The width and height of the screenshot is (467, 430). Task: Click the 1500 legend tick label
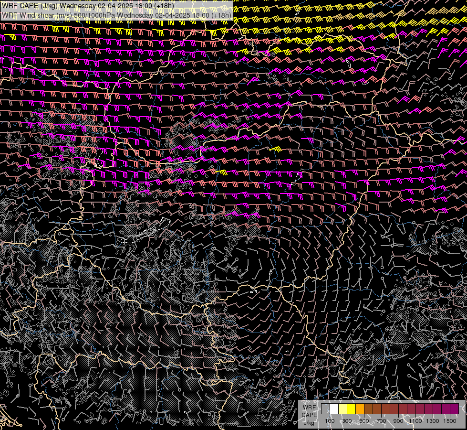point(450,421)
